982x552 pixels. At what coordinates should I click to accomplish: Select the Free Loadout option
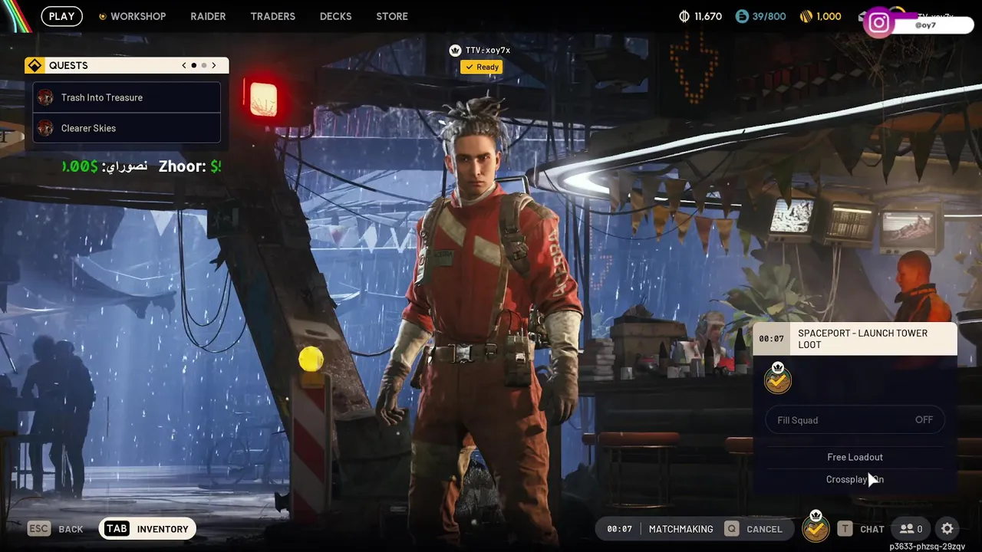[855, 457]
